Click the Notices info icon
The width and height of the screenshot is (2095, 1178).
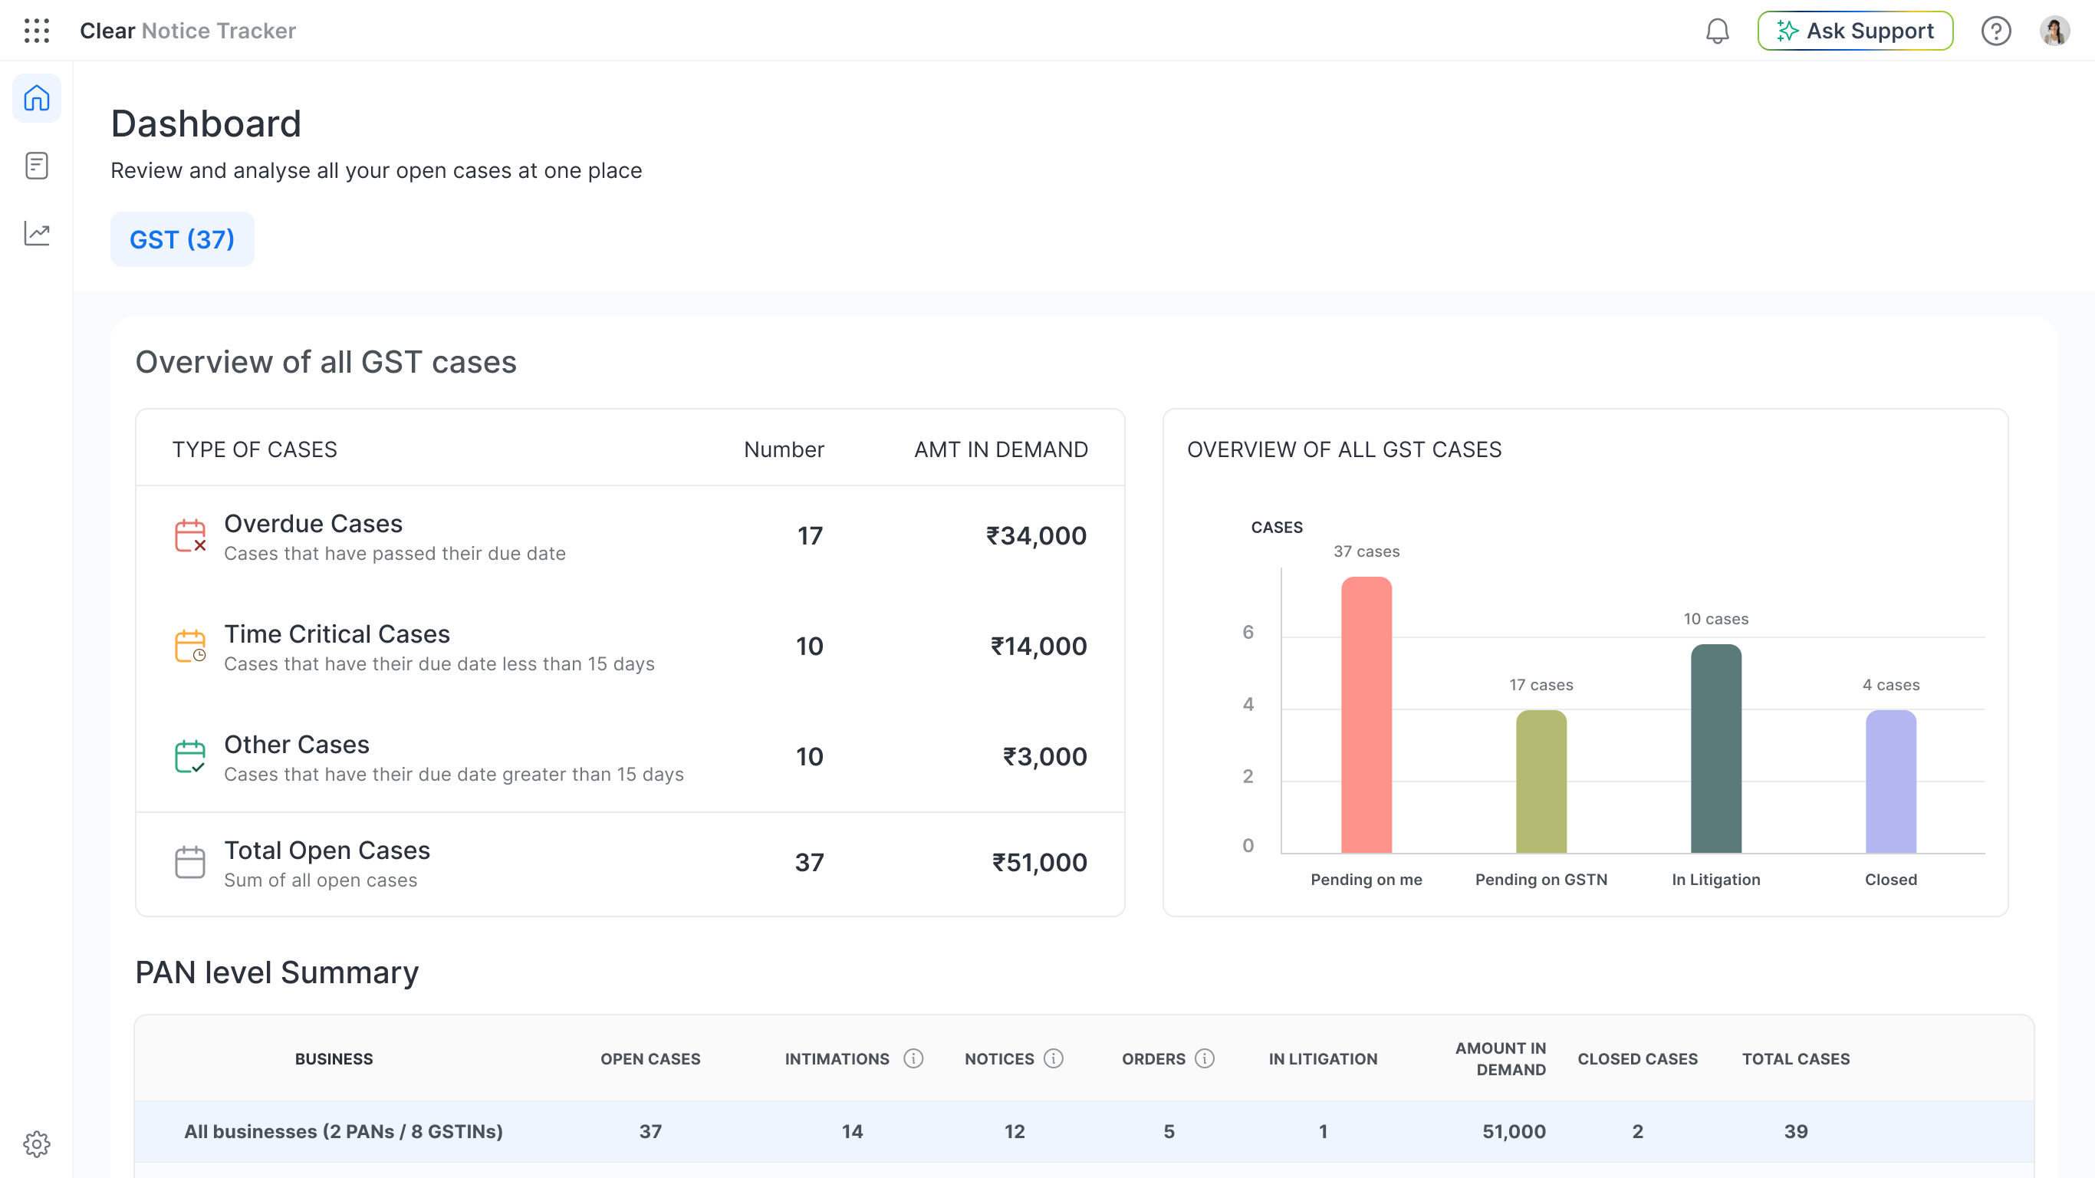(x=1053, y=1058)
